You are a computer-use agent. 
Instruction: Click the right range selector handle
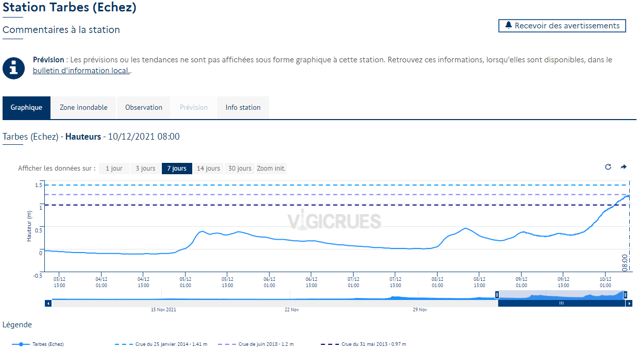click(625, 295)
